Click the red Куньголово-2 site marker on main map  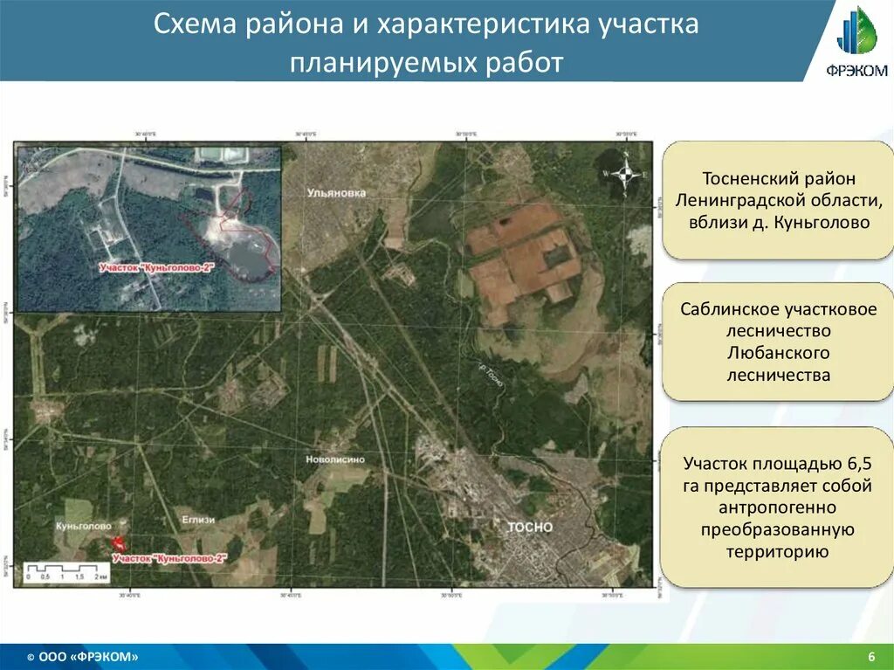pos(119,542)
